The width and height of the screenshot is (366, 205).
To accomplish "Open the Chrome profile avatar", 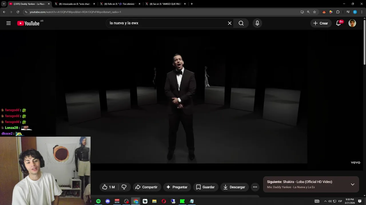I will point(355,12).
